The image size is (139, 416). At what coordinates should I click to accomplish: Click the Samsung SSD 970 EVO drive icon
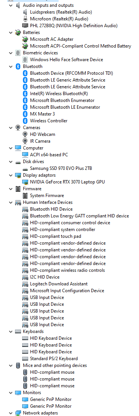pyautogui.click(x=25, y=168)
